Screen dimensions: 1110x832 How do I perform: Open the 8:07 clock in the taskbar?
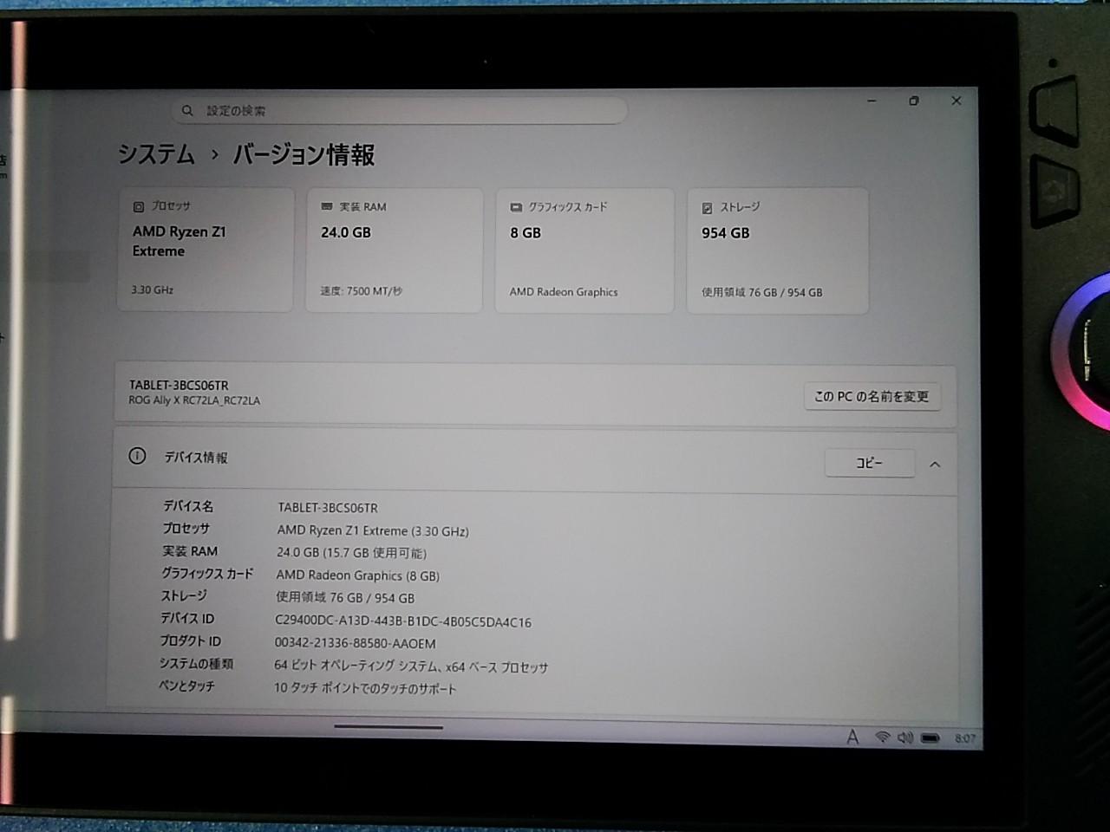(965, 738)
